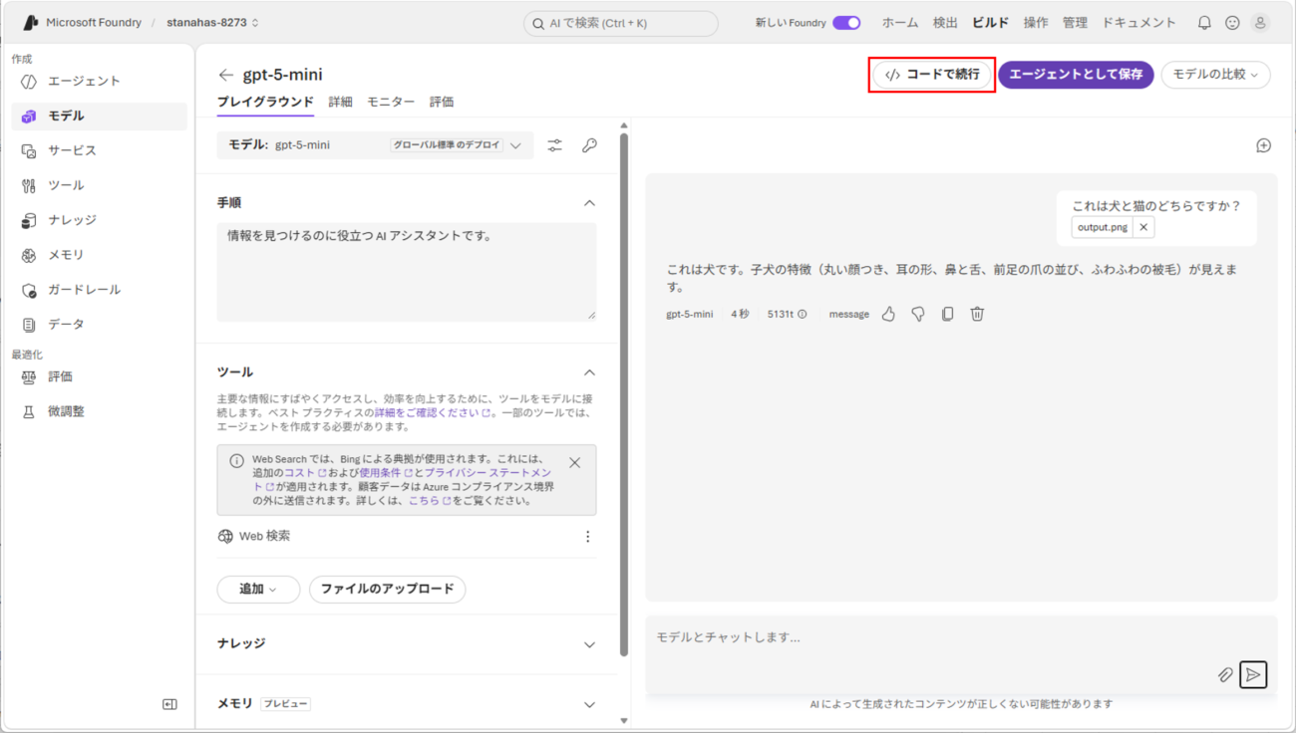Screen dimensions: 1296x733
Task: Open the stanahas-8273 project switcher
Action: pyautogui.click(x=213, y=22)
